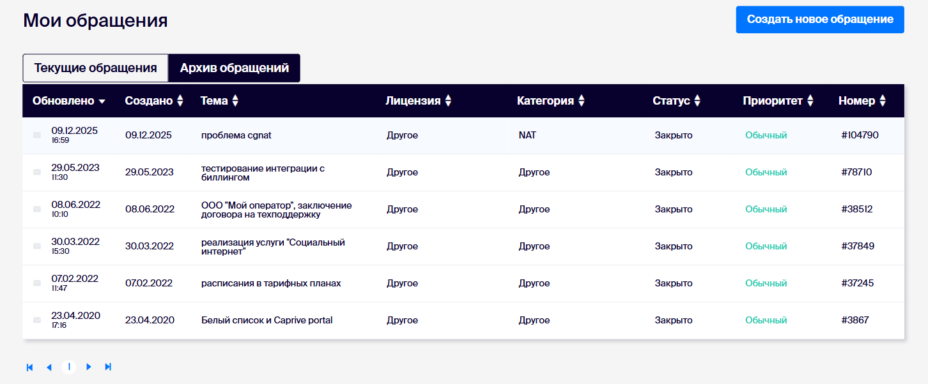This screenshot has height=384, width=928.
Task: Open the Архив обращений tab
Action: (x=234, y=68)
